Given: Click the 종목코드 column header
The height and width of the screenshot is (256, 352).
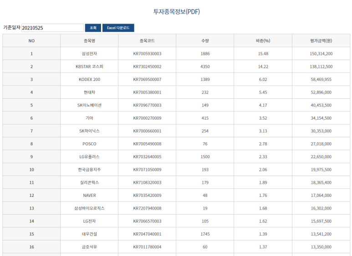Looking at the screenshot, I should (x=147, y=41).
